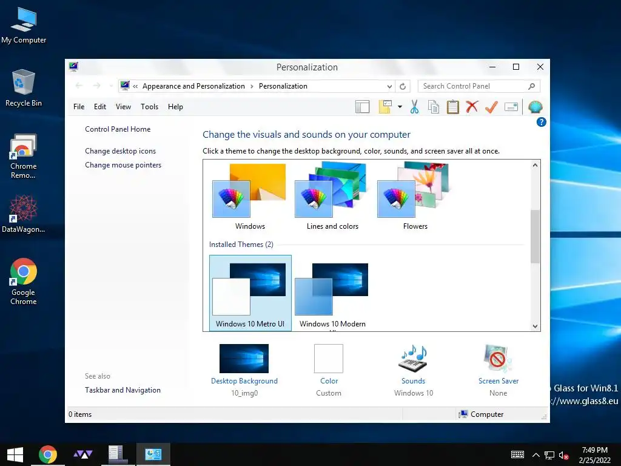Image resolution: width=621 pixels, height=466 pixels.
Task: Expand the address bar history dropdown
Action: click(390, 86)
